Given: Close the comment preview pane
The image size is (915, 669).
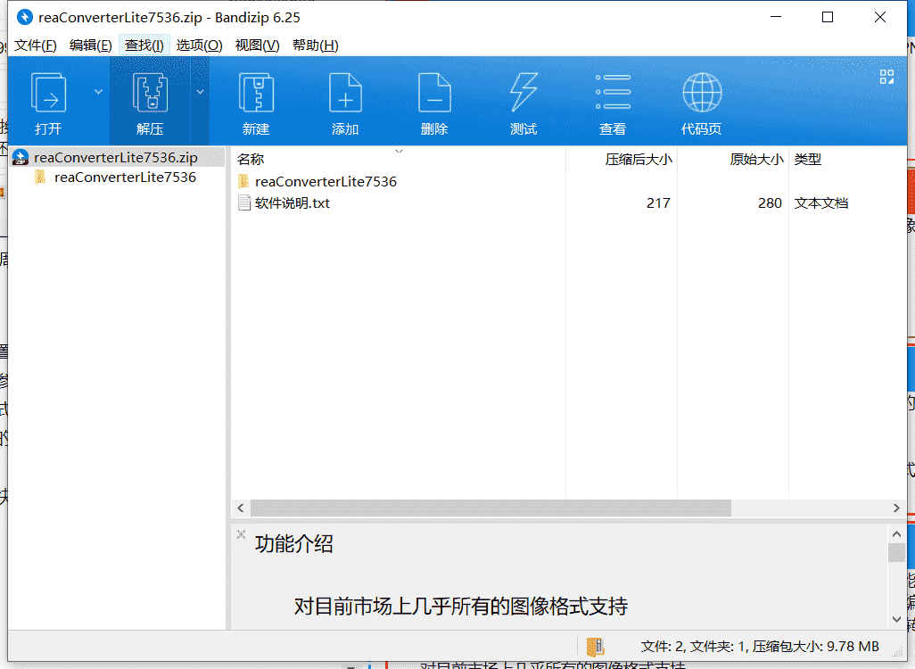Looking at the screenshot, I should (241, 534).
